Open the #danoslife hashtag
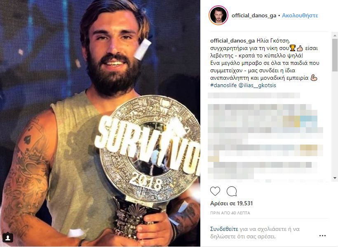The image size is (338, 247). 223,85
